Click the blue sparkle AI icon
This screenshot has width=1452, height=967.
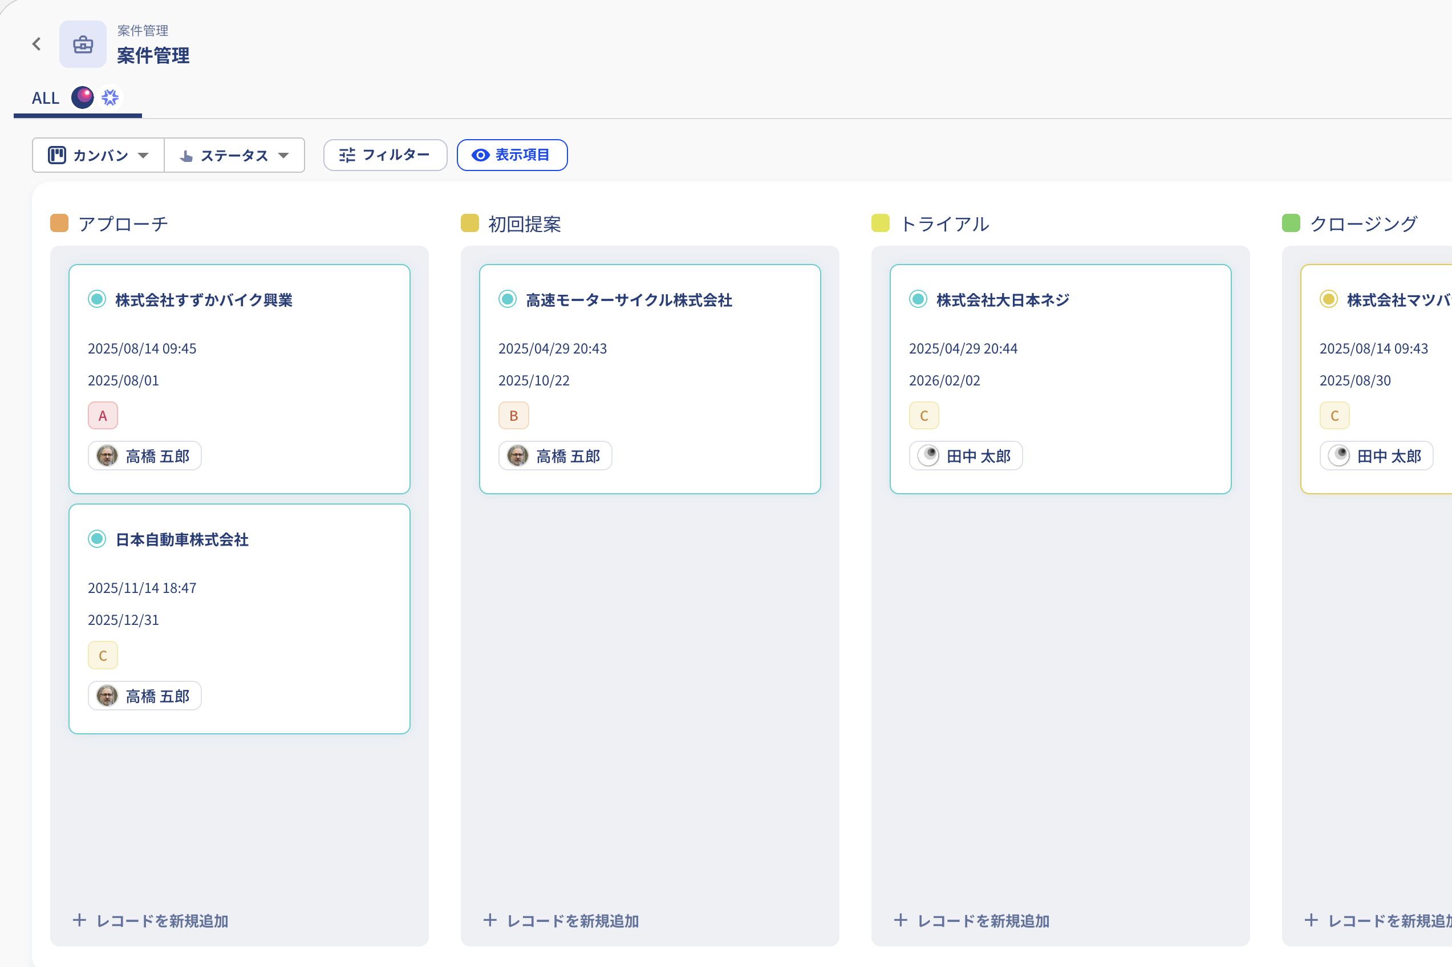pos(111,97)
